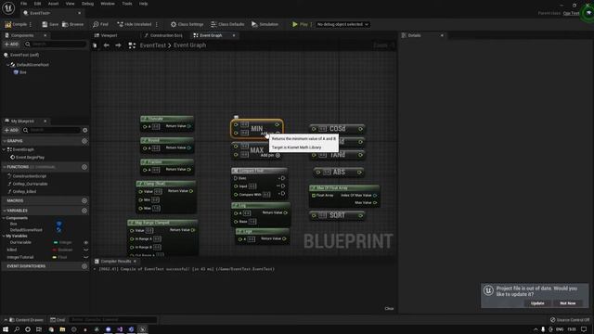Screen dimensions: 594x334
Task: Open the Find search tool
Action: 100,24
